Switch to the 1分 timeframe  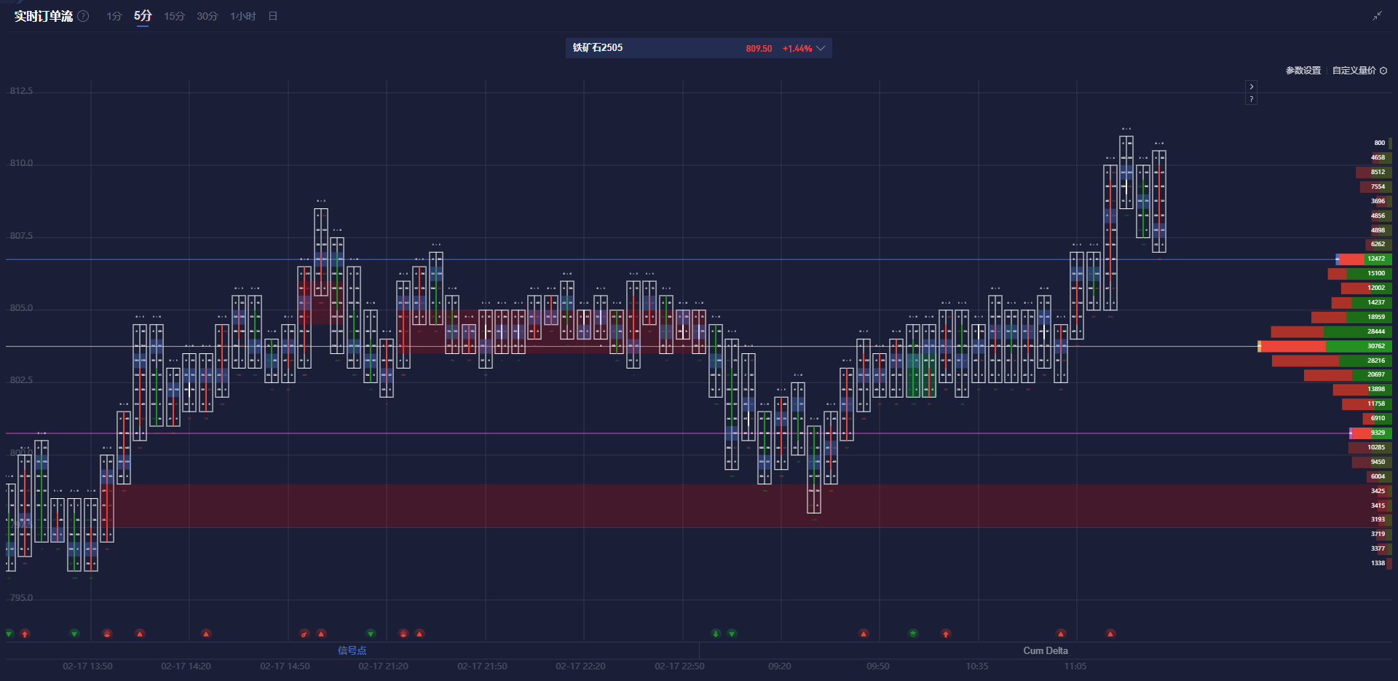(x=114, y=16)
